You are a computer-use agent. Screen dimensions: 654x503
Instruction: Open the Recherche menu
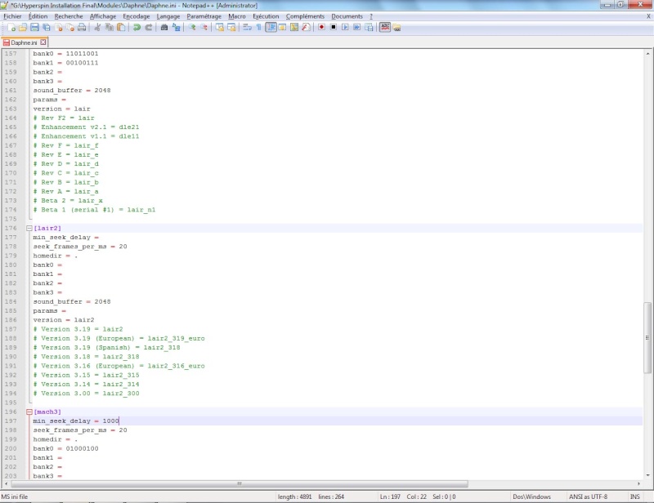coord(69,16)
